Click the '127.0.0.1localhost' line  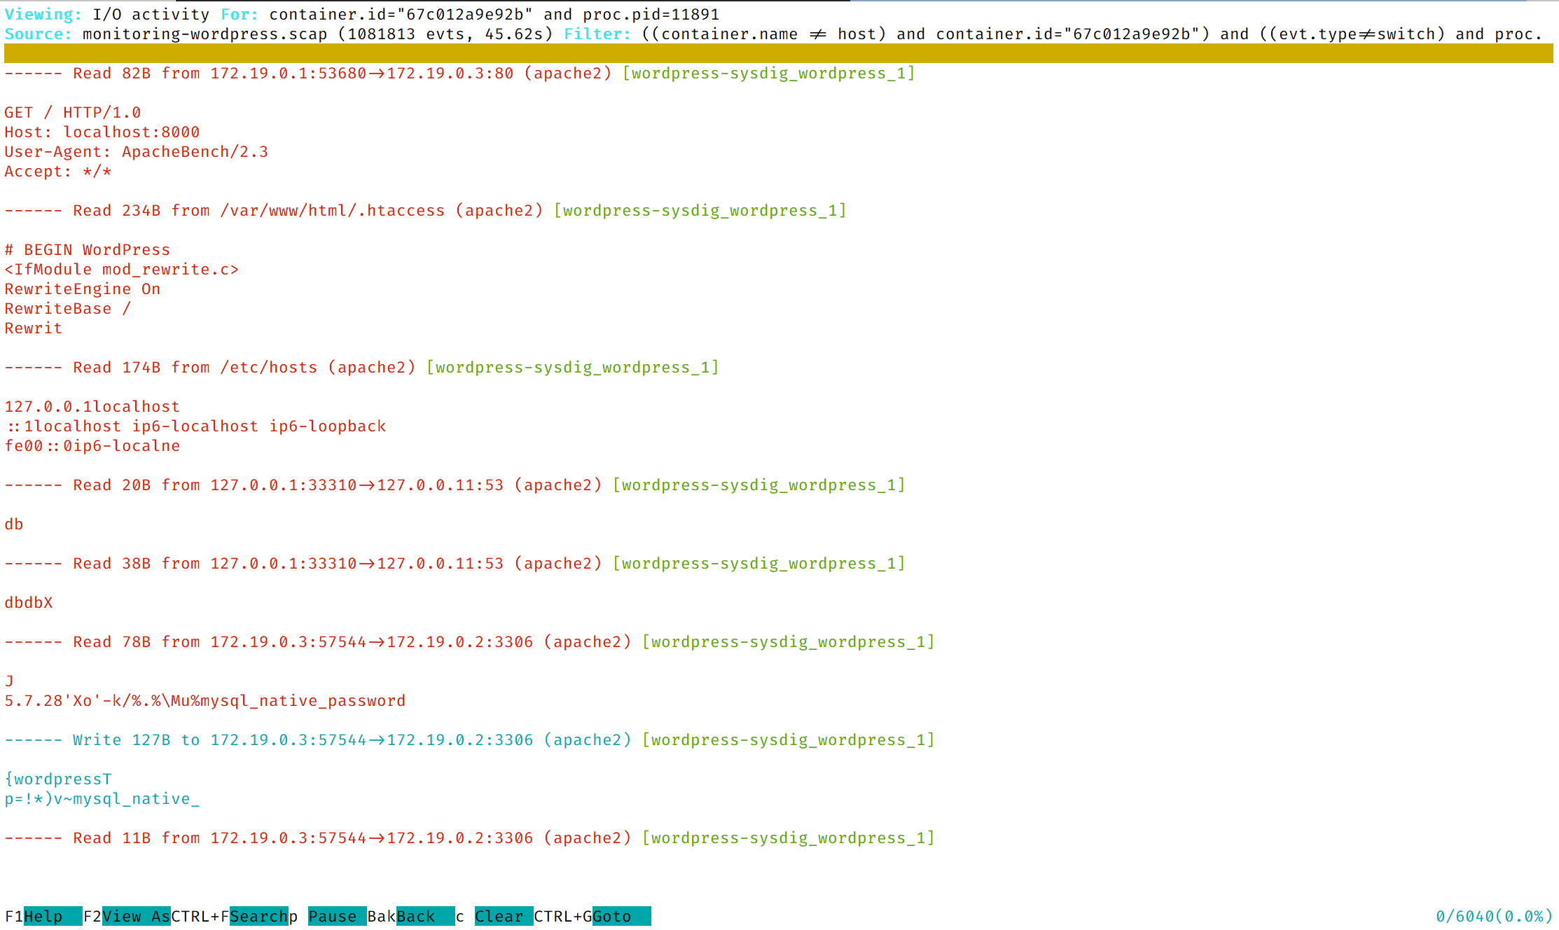[x=92, y=406]
